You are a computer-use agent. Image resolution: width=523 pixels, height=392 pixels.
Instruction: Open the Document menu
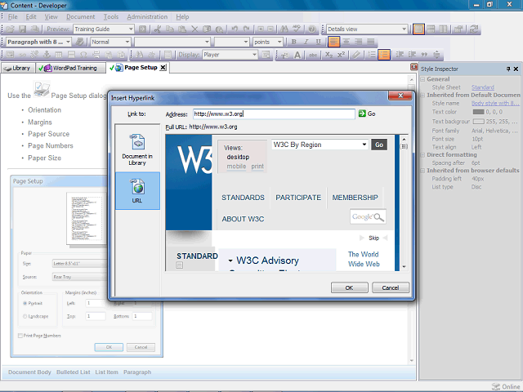[80, 16]
